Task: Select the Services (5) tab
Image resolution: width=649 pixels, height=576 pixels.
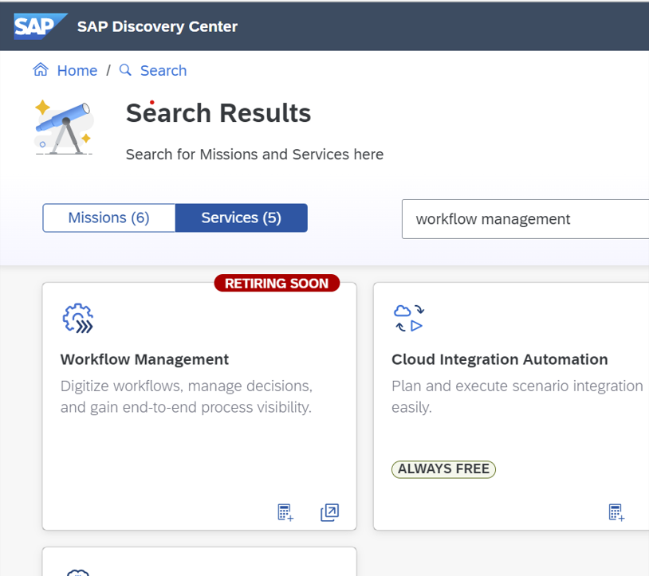Action: tap(242, 218)
